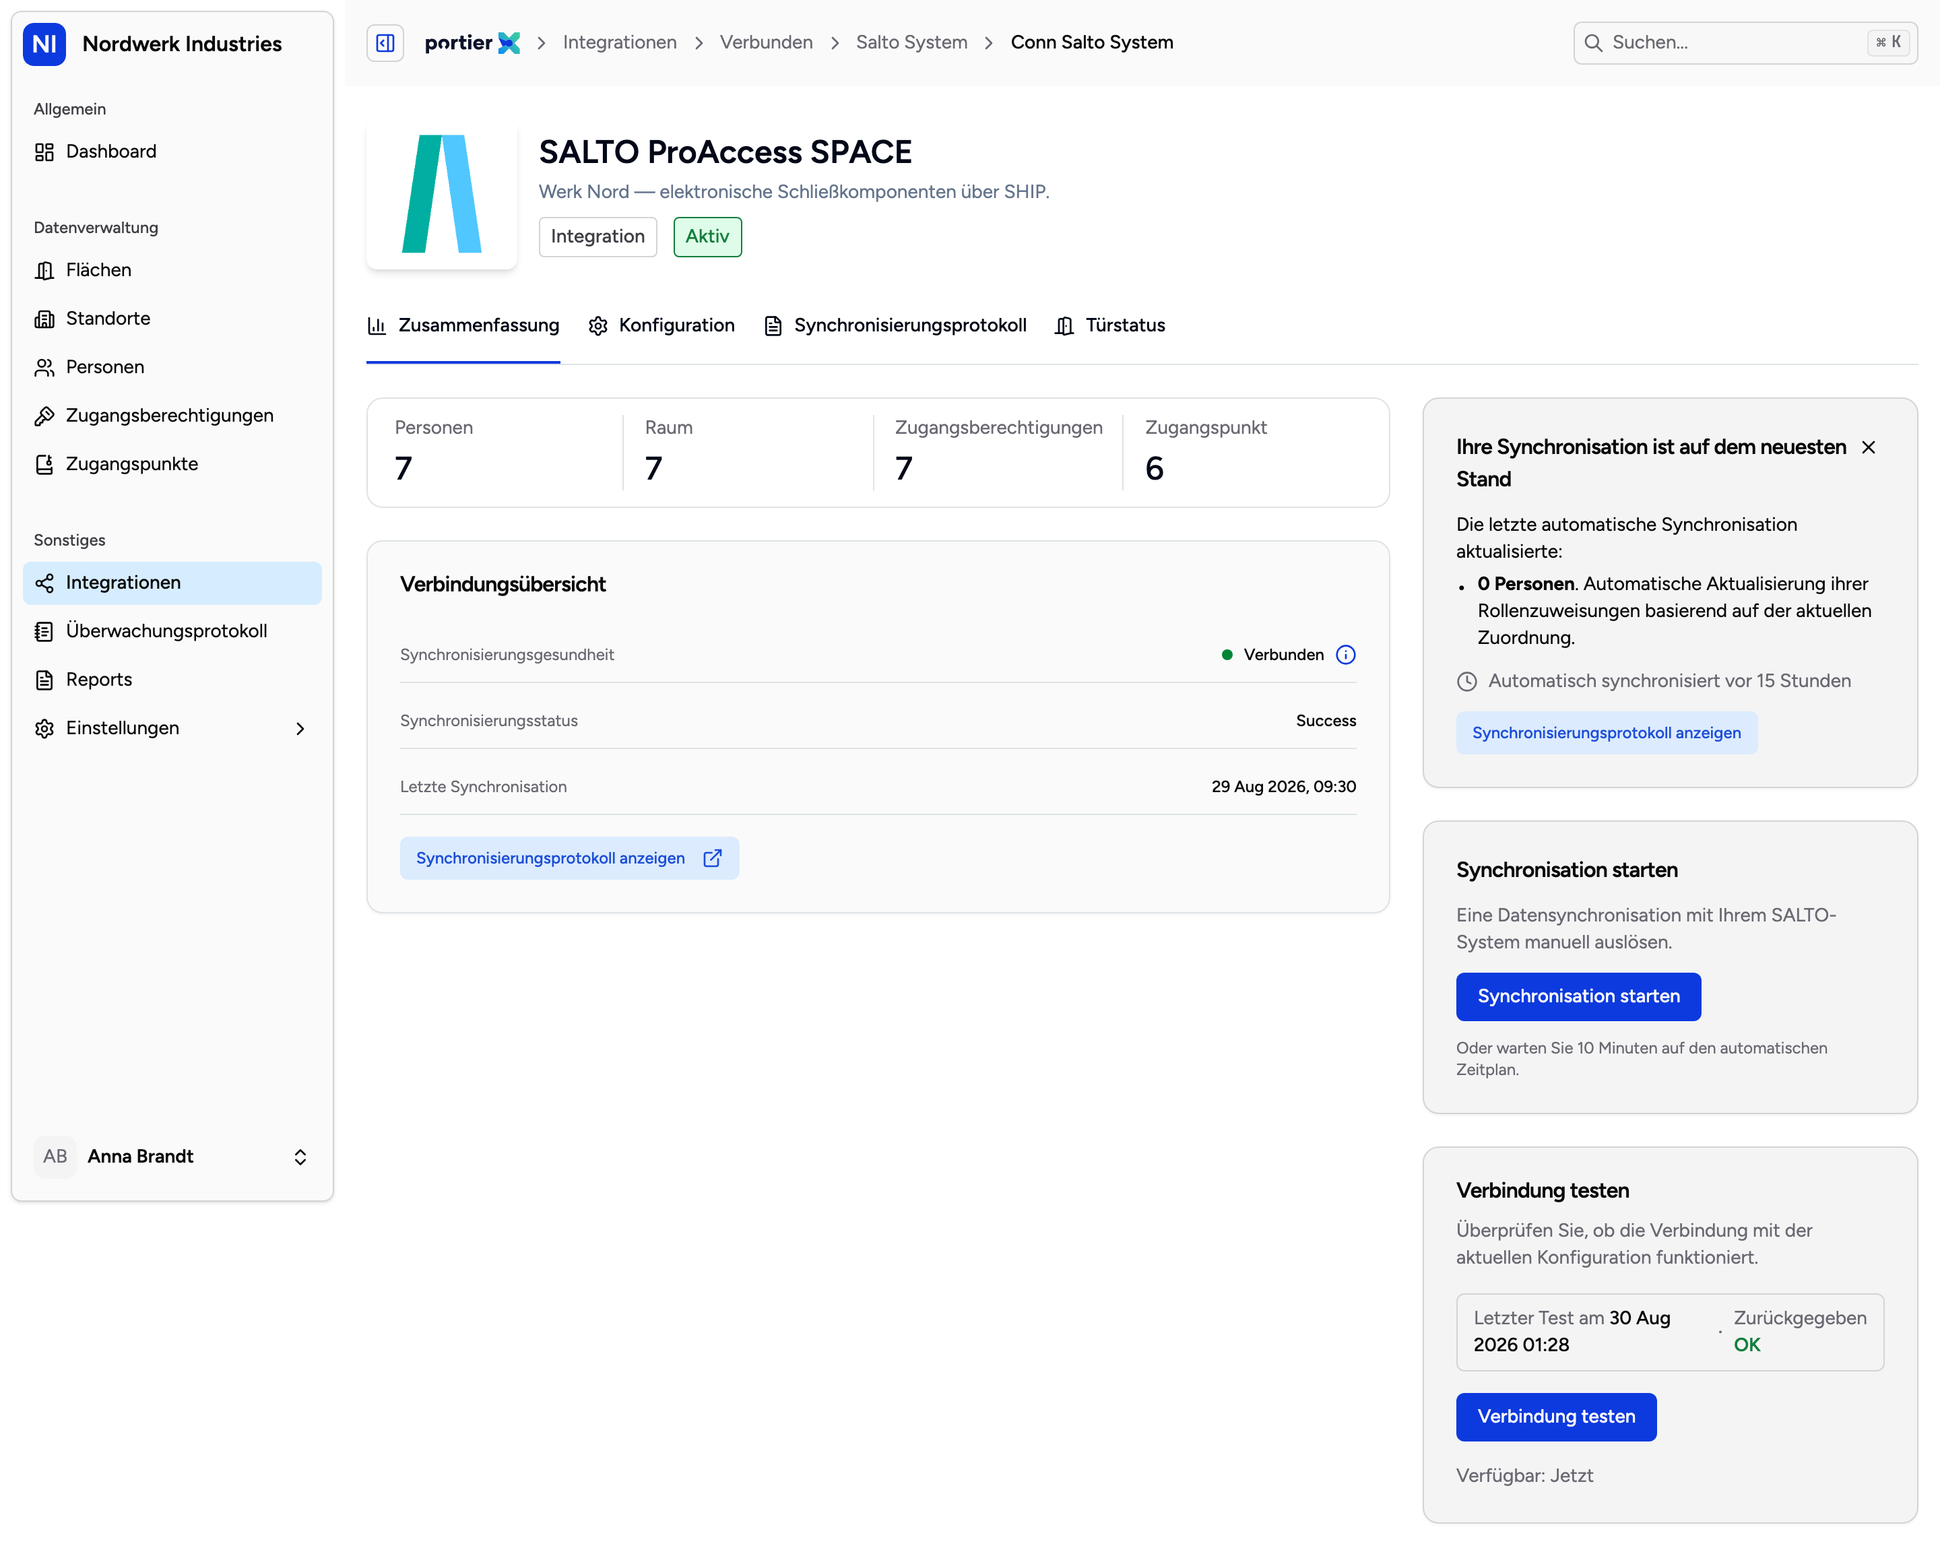The image size is (1940, 1556).
Task: Click the Integration badge
Action: click(x=598, y=236)
